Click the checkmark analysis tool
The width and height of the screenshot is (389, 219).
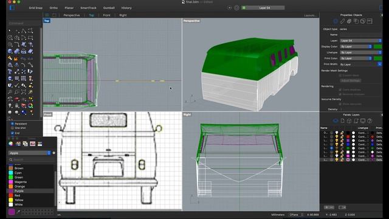pyautogui.click(x=17, y=85)
